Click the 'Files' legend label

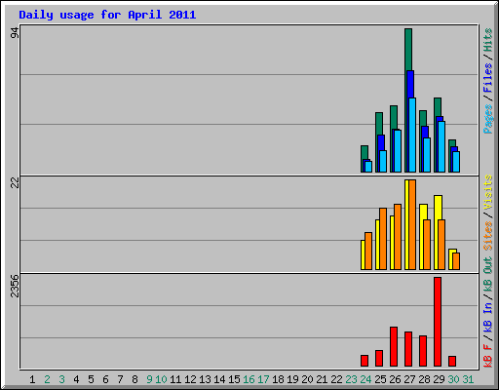487,78
